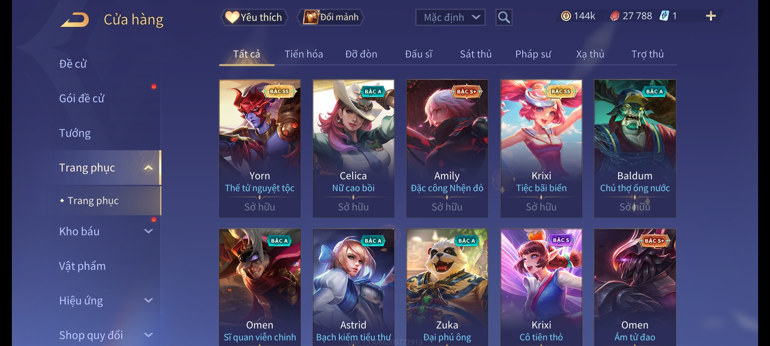This screenshot has height=346, width=770.
Task: Open the Mặc định sort dropdown
Action: pos(450,17)
